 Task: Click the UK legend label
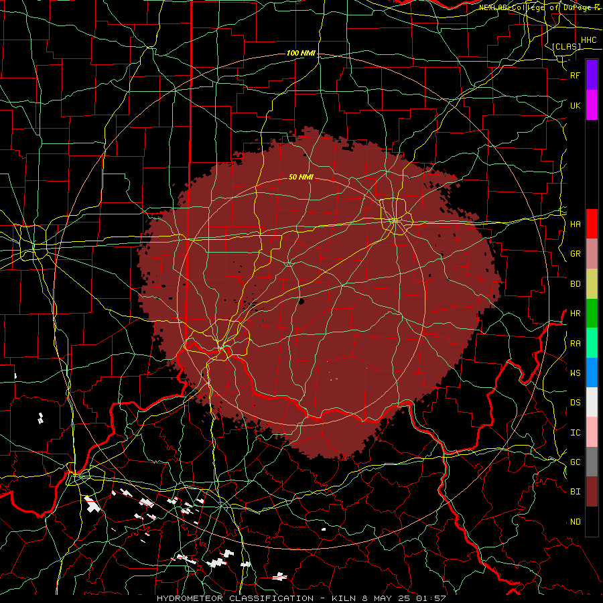[x=575, y=105]
